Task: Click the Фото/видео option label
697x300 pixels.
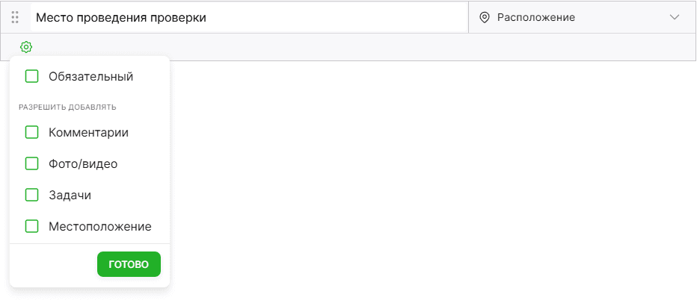Action: coord(83,163)
